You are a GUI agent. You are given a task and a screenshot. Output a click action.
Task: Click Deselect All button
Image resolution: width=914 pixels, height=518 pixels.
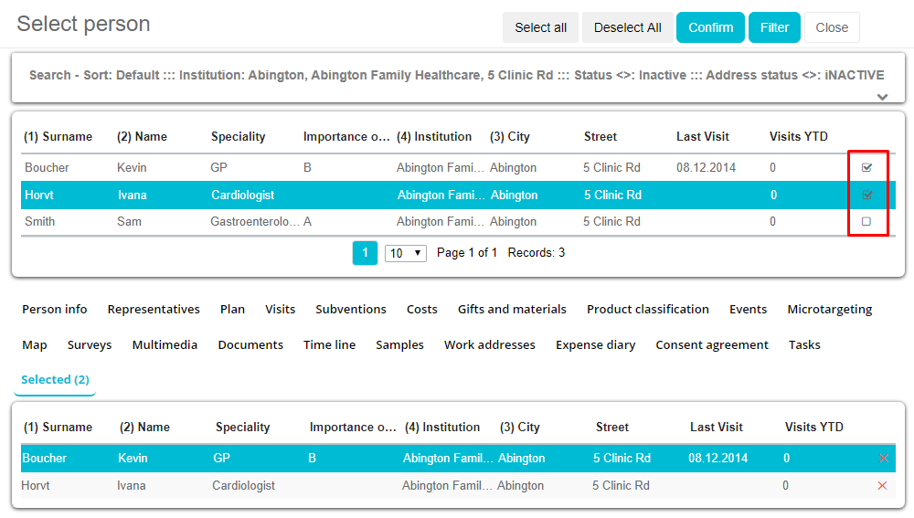tap(627, 27)
